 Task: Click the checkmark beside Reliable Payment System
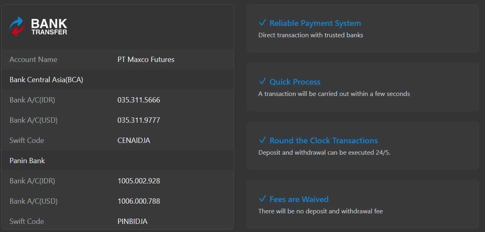(x=262, y=23)
